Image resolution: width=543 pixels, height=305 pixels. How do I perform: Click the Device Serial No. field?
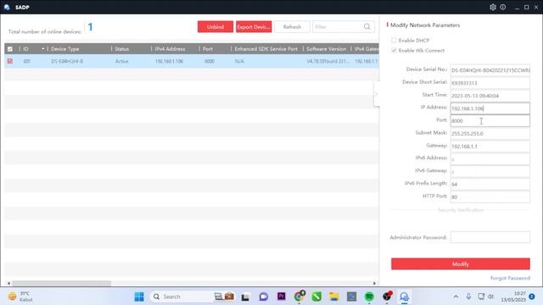tap(490, 70)
